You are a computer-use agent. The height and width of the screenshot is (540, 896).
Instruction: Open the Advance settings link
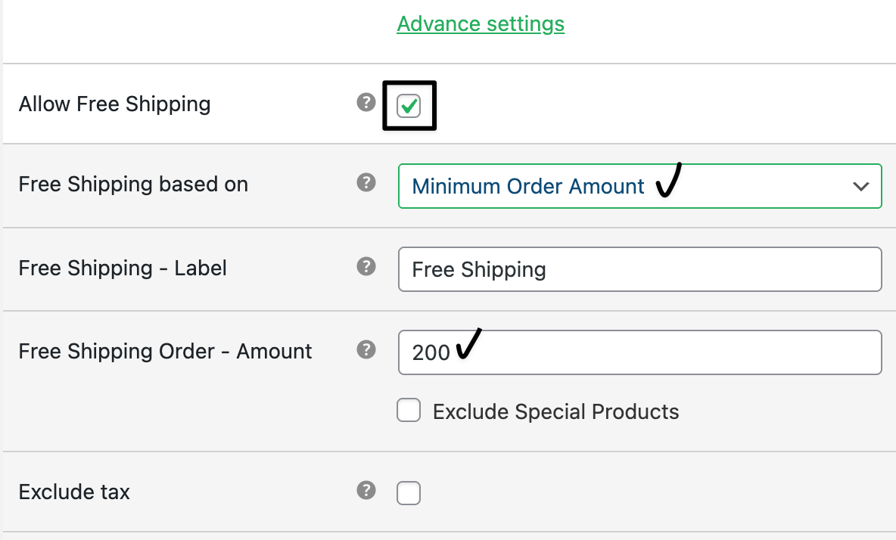pyautogui.click(x=481, y=24)
